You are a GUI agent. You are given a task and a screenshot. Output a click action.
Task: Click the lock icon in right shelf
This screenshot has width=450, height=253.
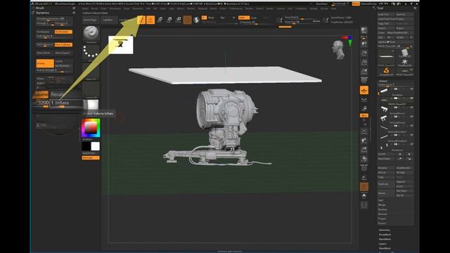[x=364, y=108]
